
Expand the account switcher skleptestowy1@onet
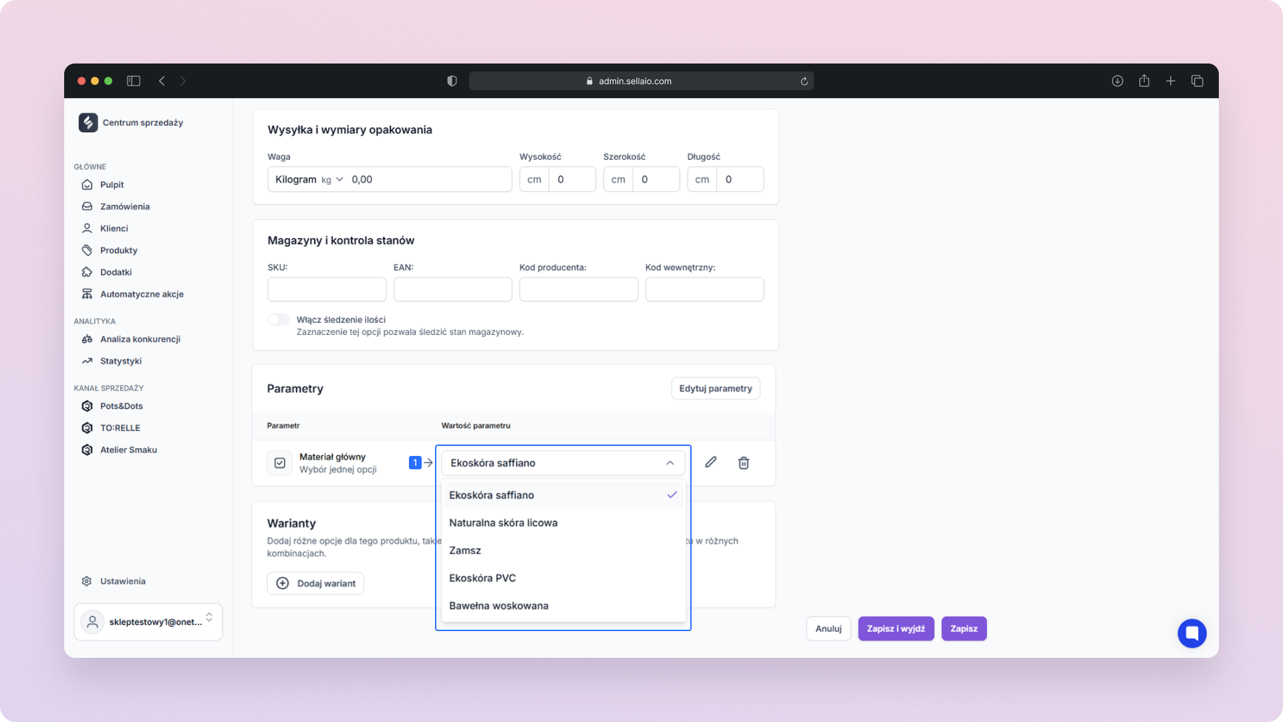click(148, 622)
